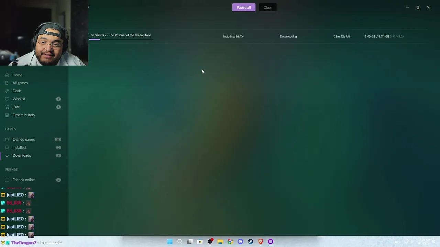Restore down the GOG Galaxy window
Viewport: 440px width, 247px height.
pyautogui.click(x=418, y=7)
